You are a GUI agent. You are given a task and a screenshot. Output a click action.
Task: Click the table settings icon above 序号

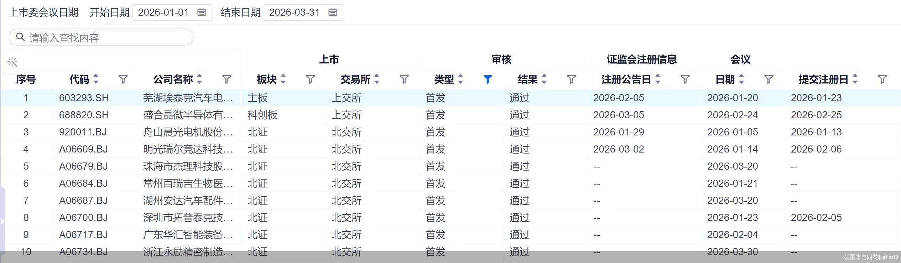tap(12, 62)
